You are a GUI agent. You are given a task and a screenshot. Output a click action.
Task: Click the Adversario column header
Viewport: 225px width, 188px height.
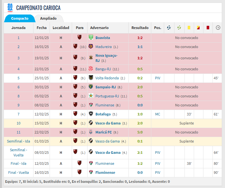[x=99, y=28]
